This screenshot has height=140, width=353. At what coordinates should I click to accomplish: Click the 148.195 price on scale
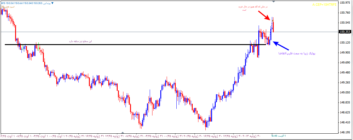(345, 132)
